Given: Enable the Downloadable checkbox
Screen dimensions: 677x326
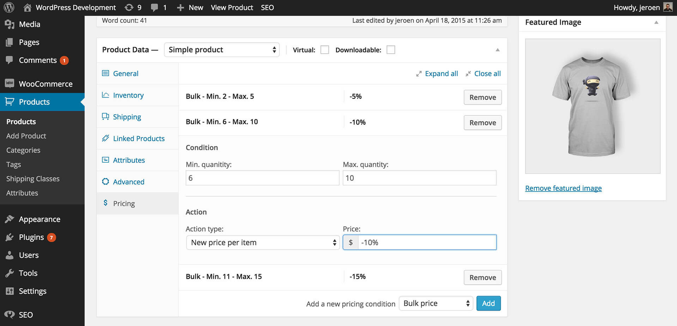Looking at the screenshot, I should 391,50.
